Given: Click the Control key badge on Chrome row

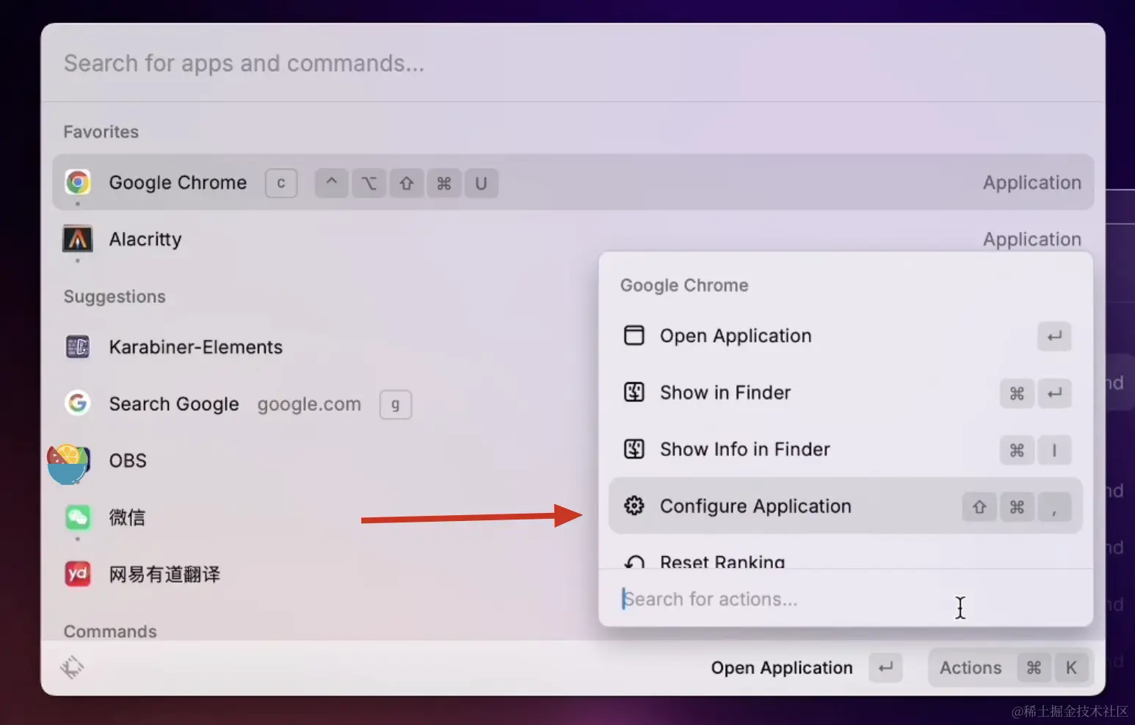Looking at the screenshot, I should point(332,183).
